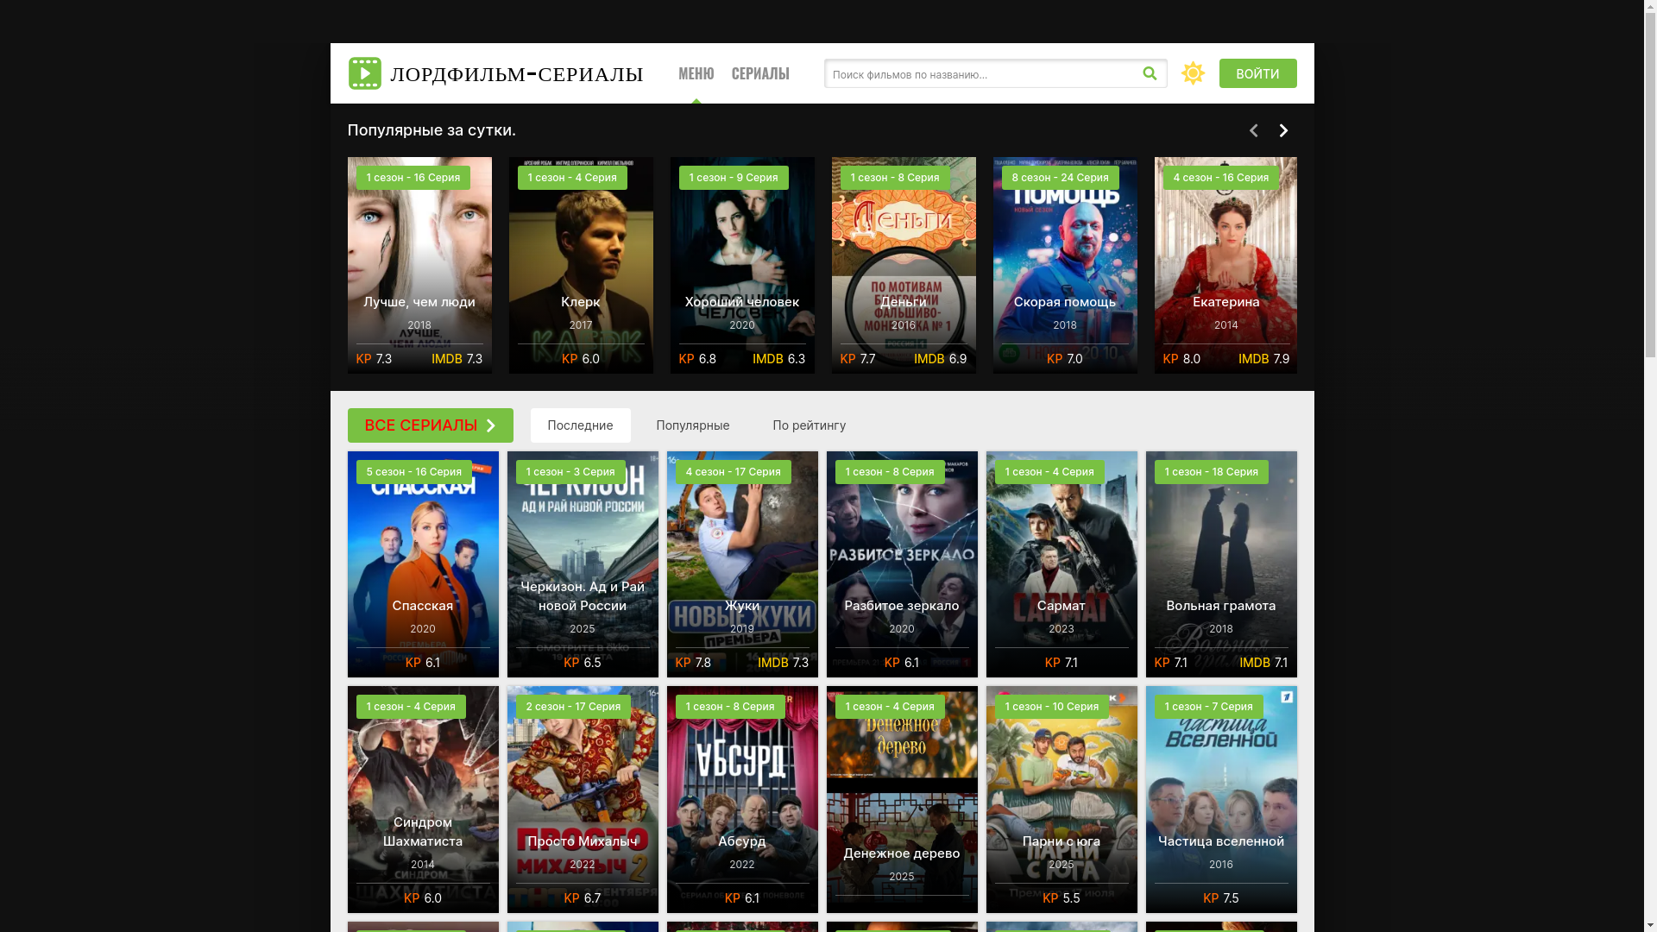Open the СЕРИАЛЫ menu item
The width and height of the screenshot is (1657, 932).
coord(760,73)
